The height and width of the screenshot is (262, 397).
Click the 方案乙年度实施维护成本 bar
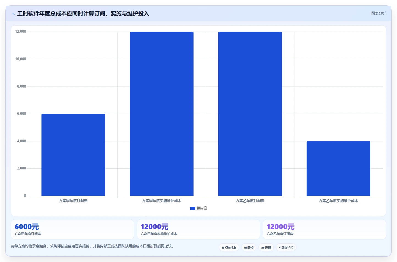pyautogui.click(x=338, y=169)
